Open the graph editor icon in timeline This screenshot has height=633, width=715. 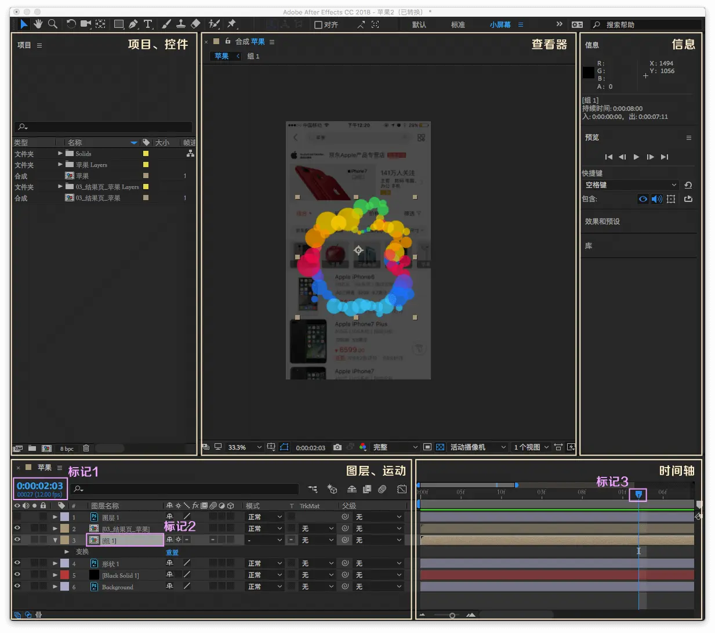402,489
